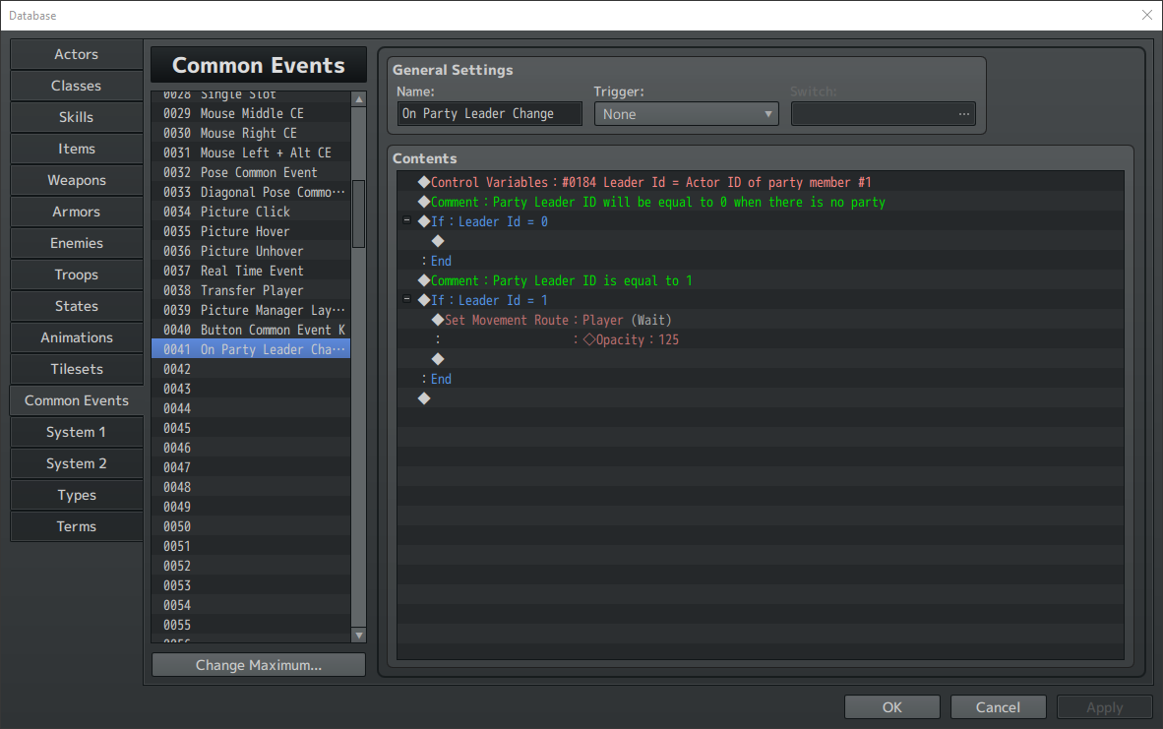
Task: Select comment 'Party Leader ID will be equal to 0'
Action: pos(761,202)
